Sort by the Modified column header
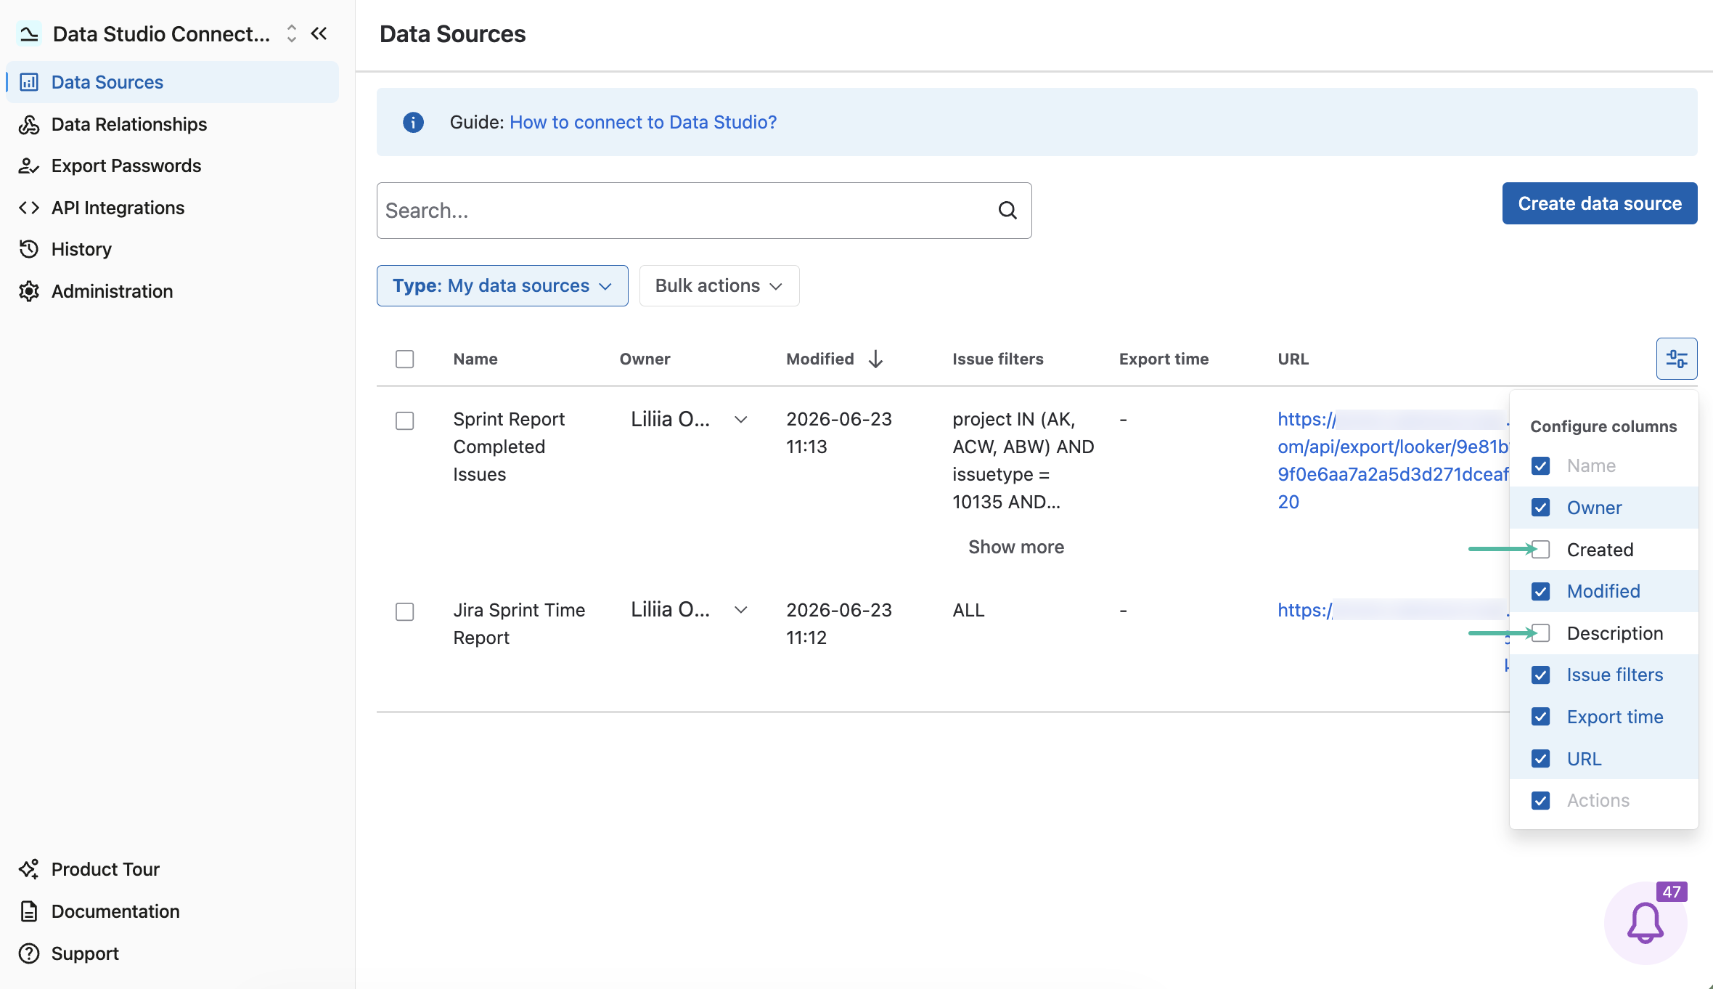This screenshot has width=1713, height=989. pos(820,359)
